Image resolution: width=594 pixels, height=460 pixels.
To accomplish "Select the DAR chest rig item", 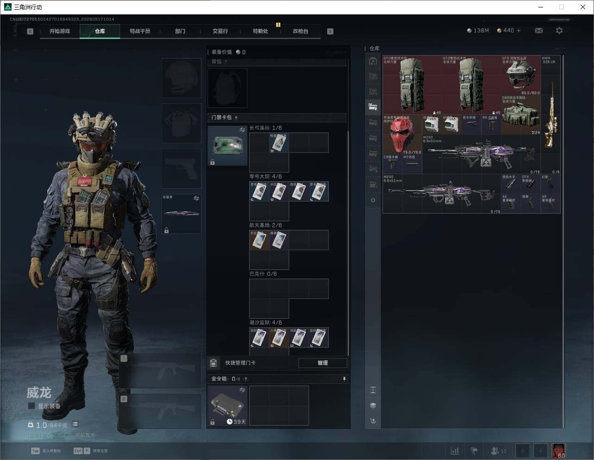I will [x=521, y=115].
